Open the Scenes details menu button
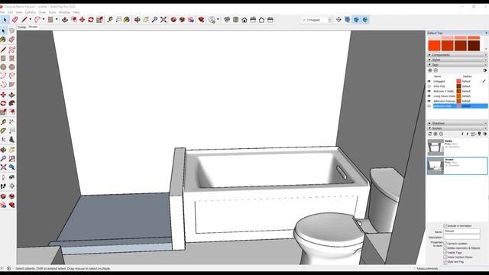This screenshot has width=489, height=275. click(485, 134)
